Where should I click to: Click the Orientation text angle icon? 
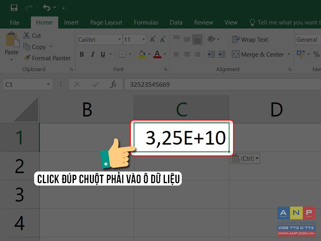point(211,39)
